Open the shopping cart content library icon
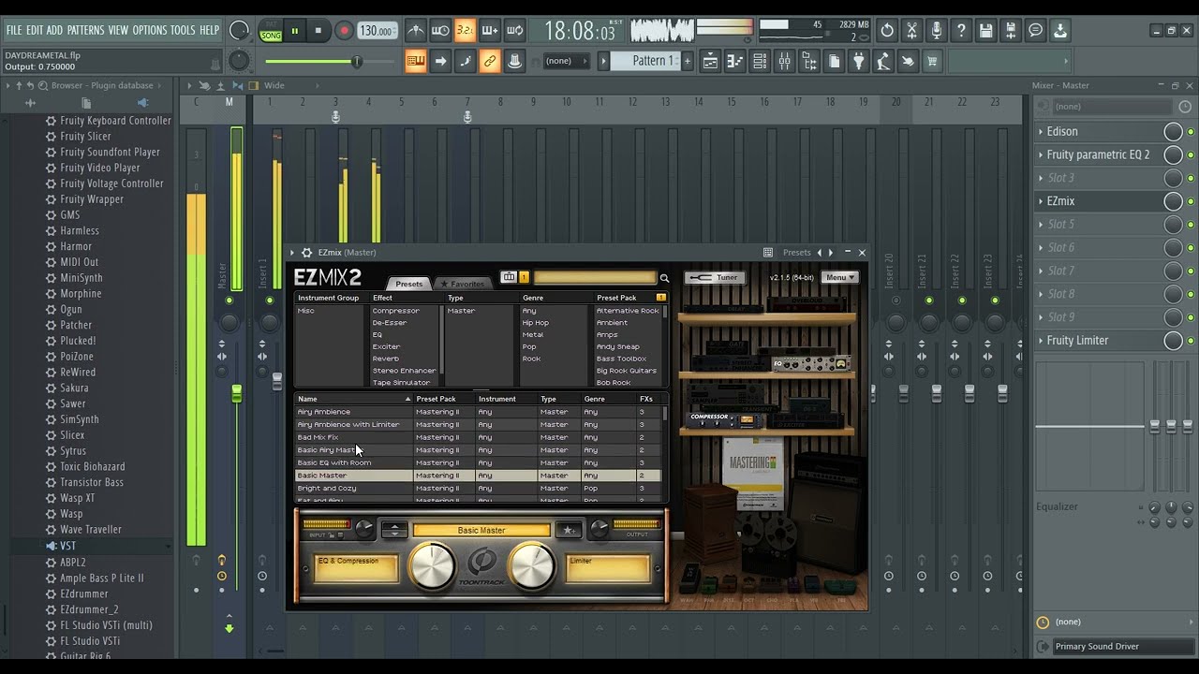 point(932,62)
